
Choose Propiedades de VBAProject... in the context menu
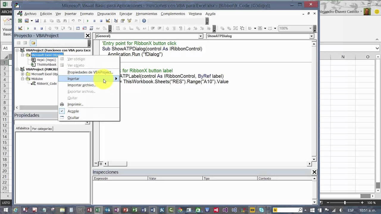click(x=90, y=72)
